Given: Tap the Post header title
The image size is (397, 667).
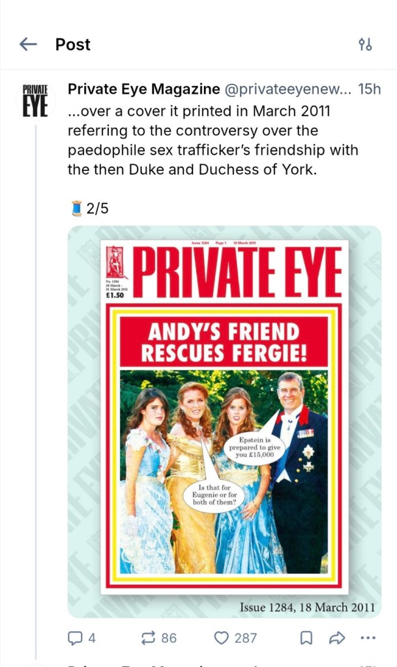Looking at the screenshot, I should coord(73,44).
